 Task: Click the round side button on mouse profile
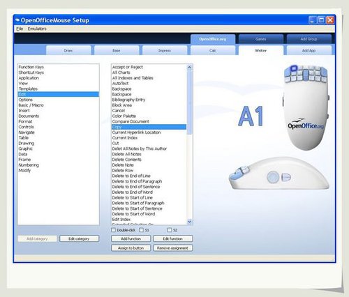click(x=273, y=177)
